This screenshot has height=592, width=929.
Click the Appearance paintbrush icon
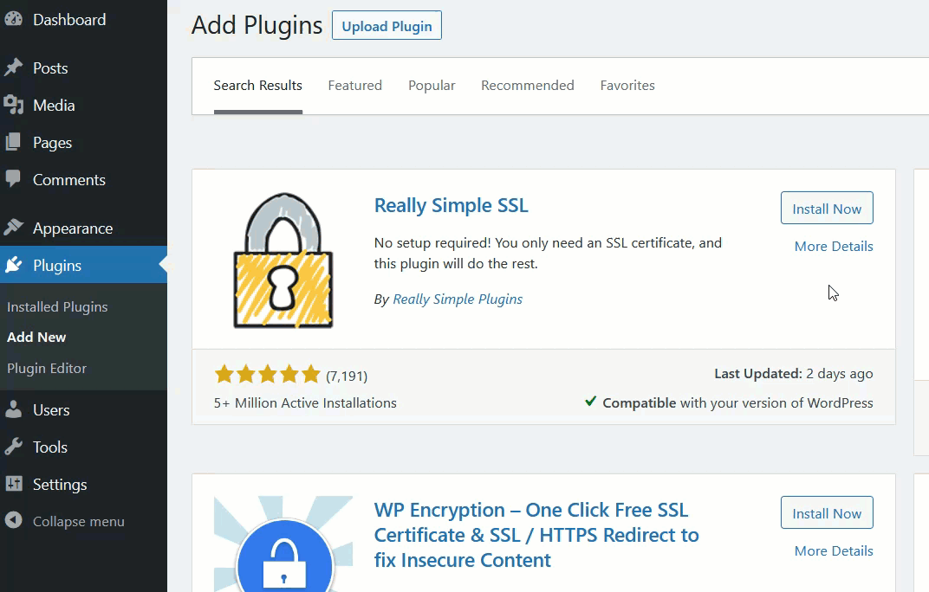coord(13,228)
